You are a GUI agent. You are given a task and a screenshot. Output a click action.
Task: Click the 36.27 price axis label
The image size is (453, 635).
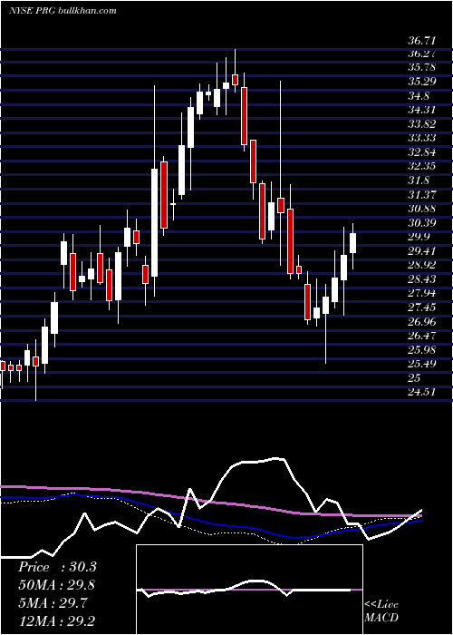tap(422, 54)
